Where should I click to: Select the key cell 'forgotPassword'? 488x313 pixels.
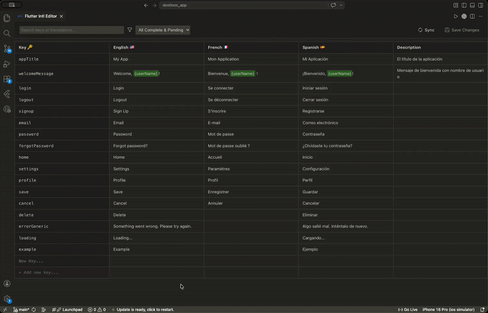(62, 146)
